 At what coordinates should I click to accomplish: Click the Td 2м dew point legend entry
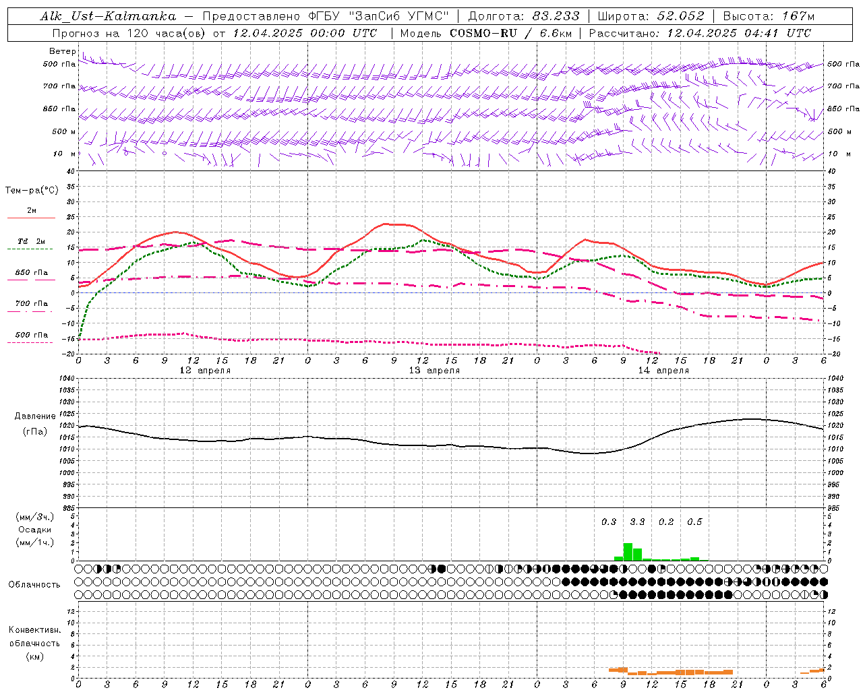pyautogui.click(x=32, y=241)
